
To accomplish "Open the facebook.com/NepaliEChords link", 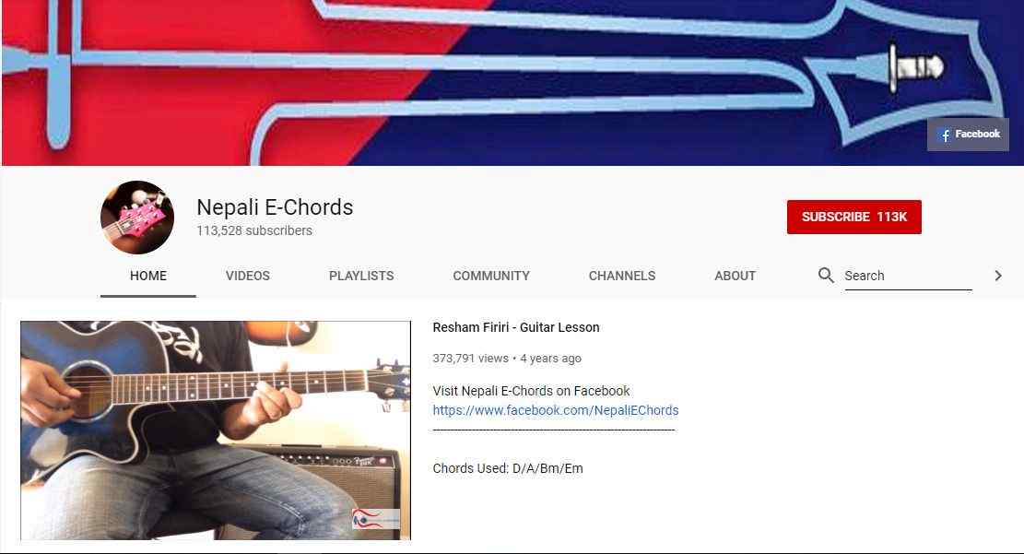I will [556, 410].
